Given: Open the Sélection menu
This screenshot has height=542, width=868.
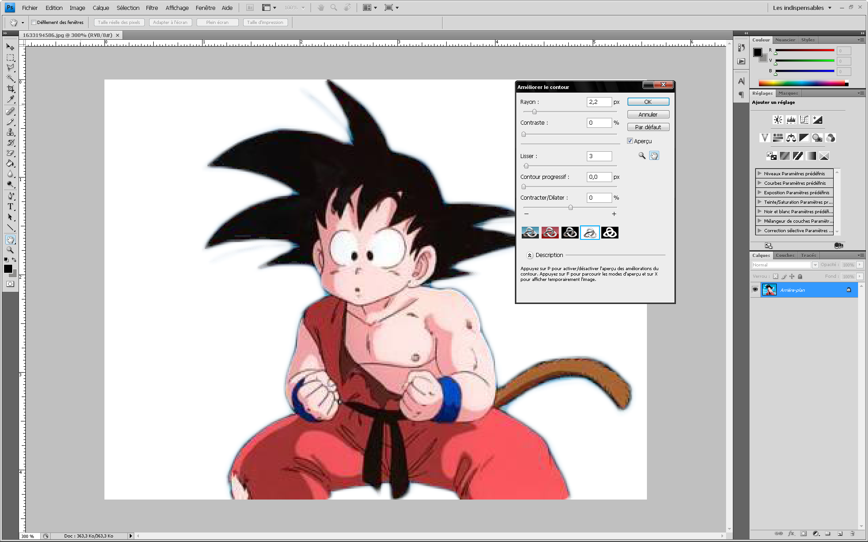Looking at the screenshot, I should coord(128,8).
